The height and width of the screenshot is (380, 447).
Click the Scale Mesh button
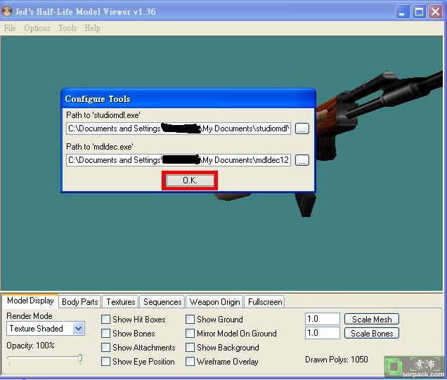pyautogui.click(x=372, y=320)
